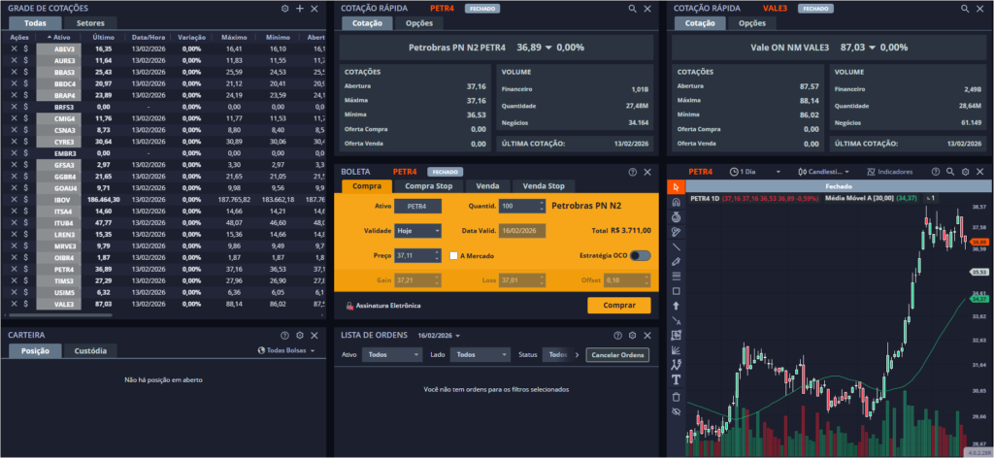Open the Indicadores button in chart

coord(890,172)
